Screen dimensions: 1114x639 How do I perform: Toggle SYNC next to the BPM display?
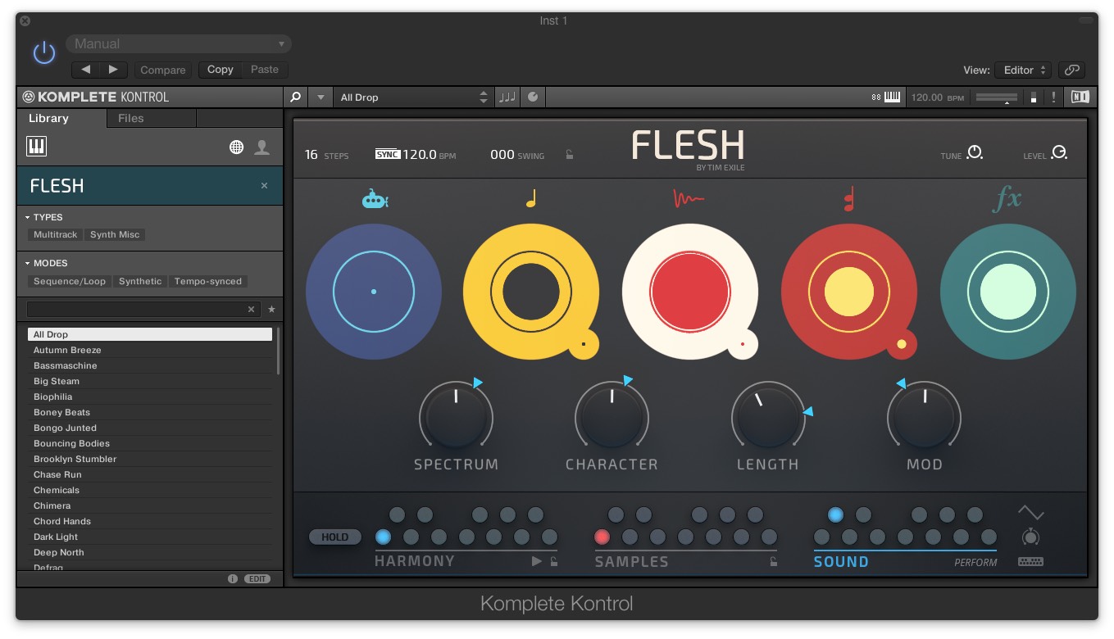(386, 153)
